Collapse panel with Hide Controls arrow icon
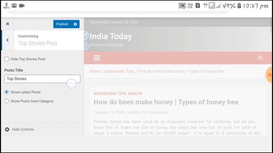Viewport: 273px width, 153px height. point(7,129)
